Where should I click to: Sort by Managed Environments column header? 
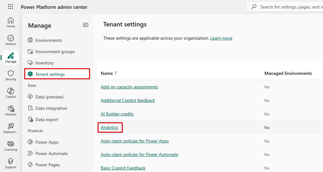[x=288, y=73]
